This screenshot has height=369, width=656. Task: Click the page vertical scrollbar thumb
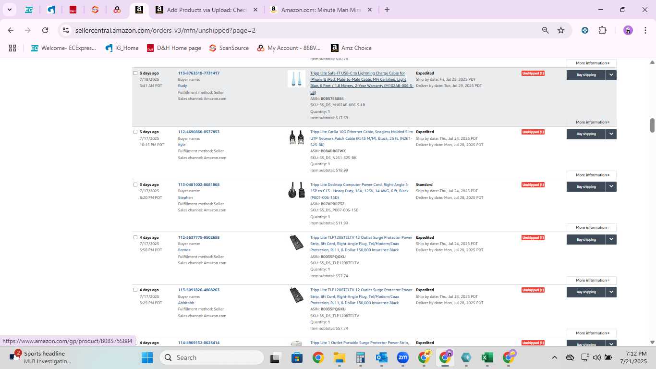pyautogui.click(x=652, y=125)
